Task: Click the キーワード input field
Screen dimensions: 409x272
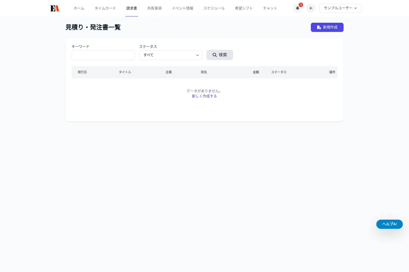Action: 103,55
